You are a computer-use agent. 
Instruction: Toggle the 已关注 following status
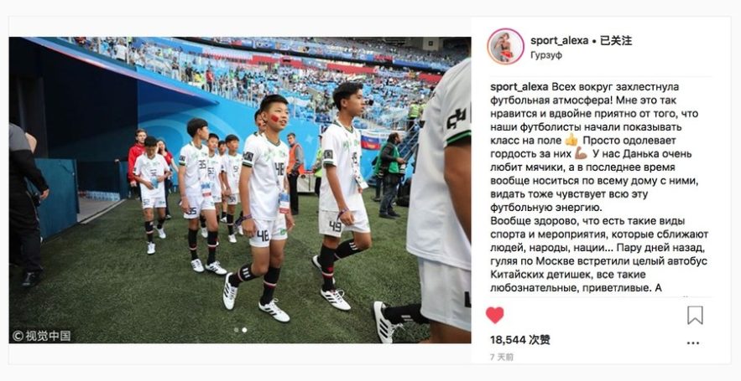[616, 40]
